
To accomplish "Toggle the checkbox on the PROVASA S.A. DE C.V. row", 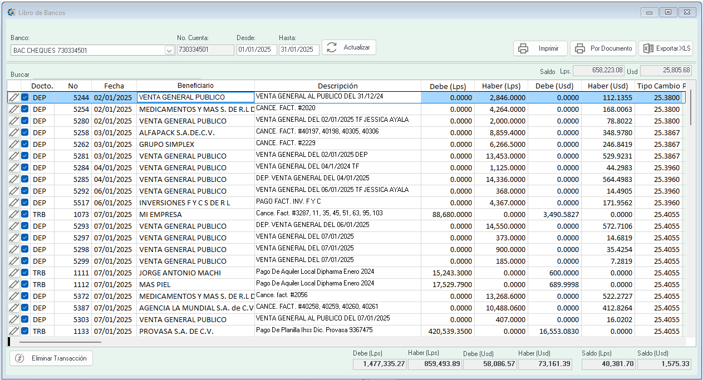I will tap(25, 331).
